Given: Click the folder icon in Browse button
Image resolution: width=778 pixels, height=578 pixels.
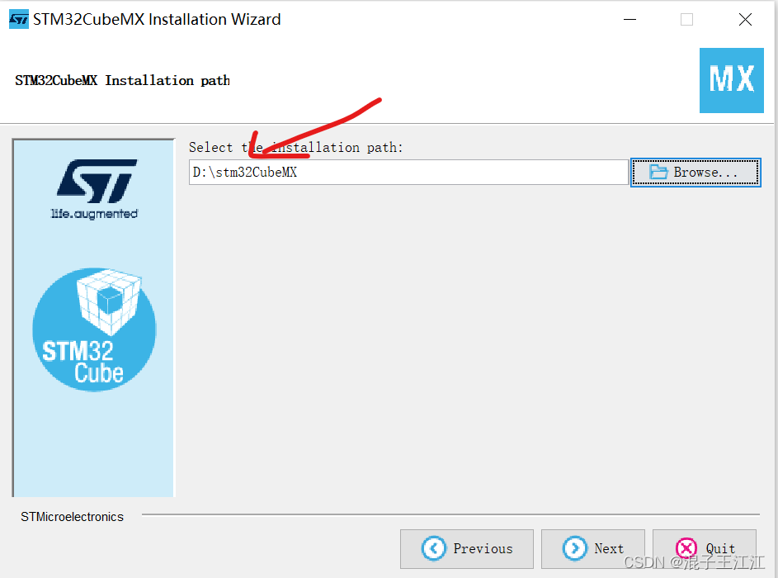Looking at the screenshot, I should click(x=658, y=172).
